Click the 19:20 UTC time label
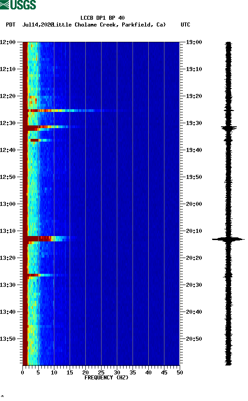The height and width of the screenshot is (401, 248). (194, 96)
